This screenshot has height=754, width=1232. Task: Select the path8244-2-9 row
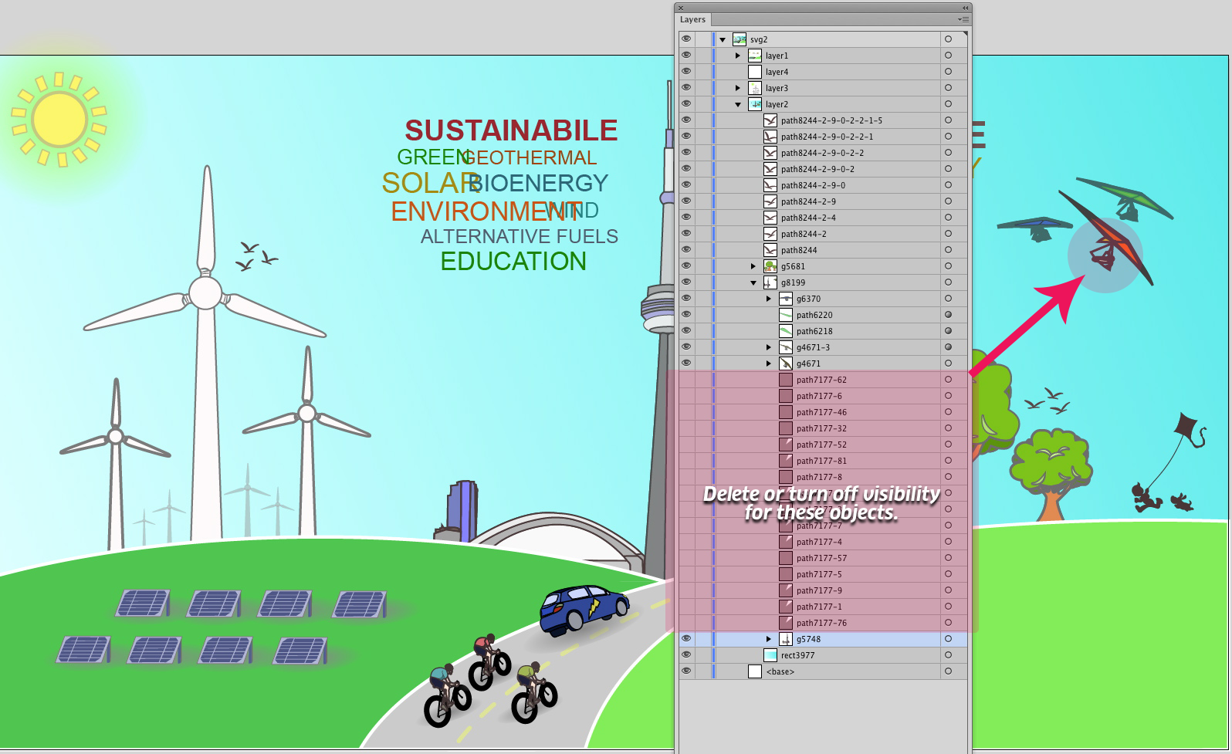[x=823, y=201]
